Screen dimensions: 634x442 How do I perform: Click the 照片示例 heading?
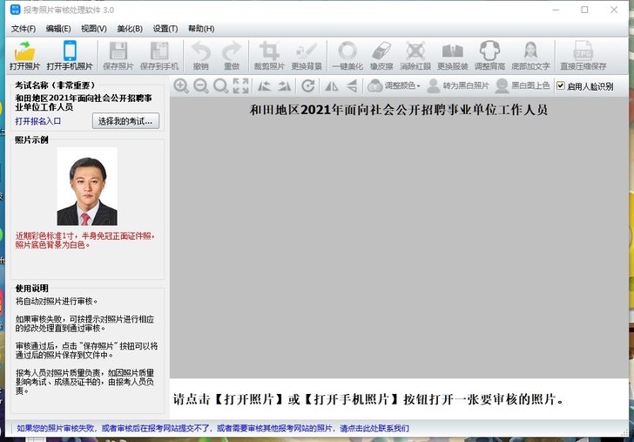31,140
